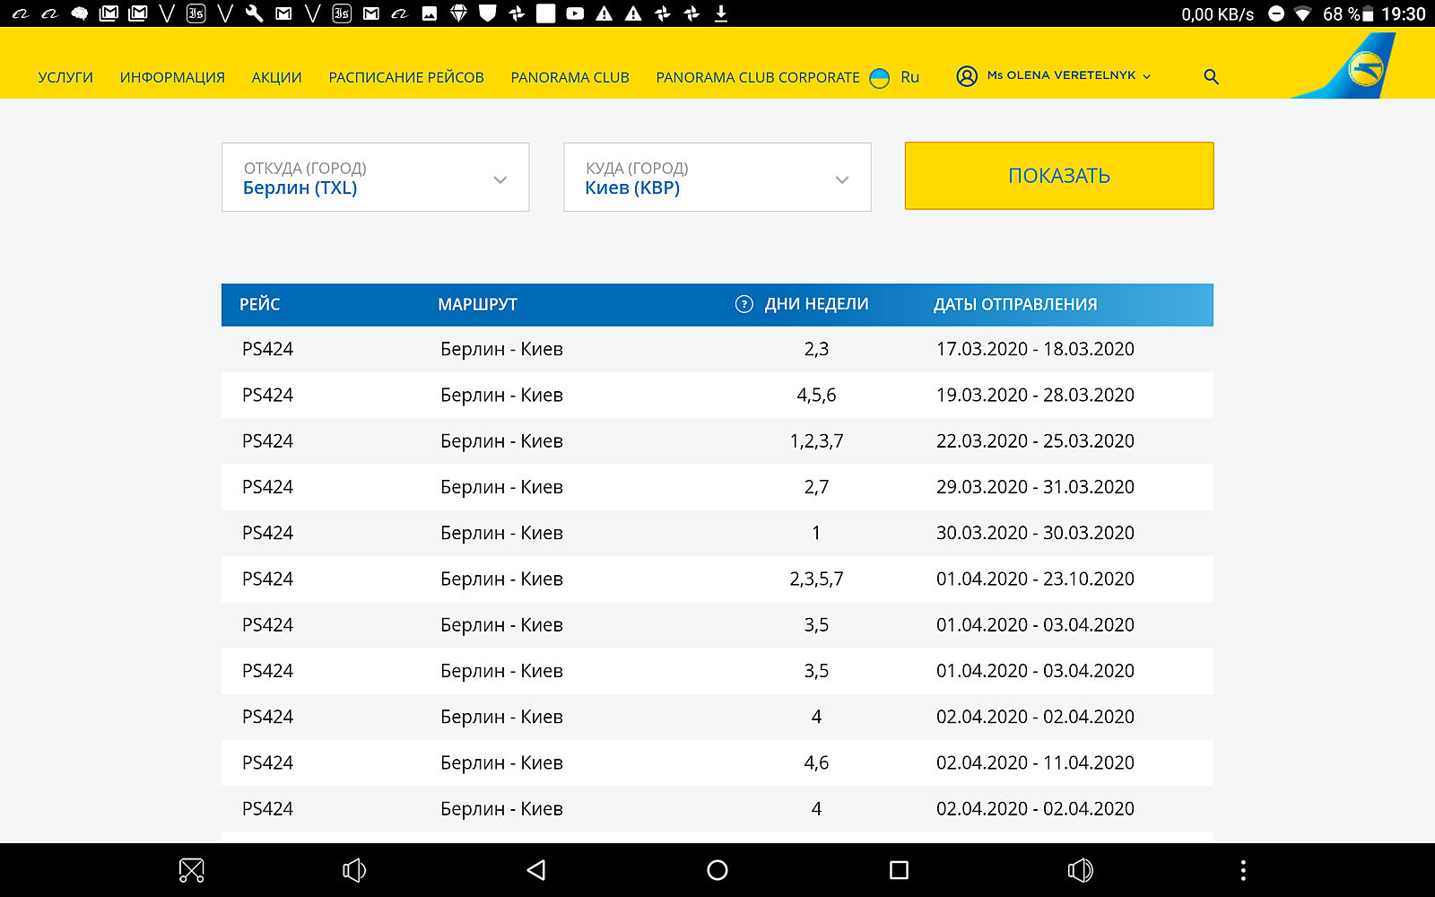Open the three-dot overflow menu
This screenshot has height=897, width=1435.
(x=1242, y=870)
